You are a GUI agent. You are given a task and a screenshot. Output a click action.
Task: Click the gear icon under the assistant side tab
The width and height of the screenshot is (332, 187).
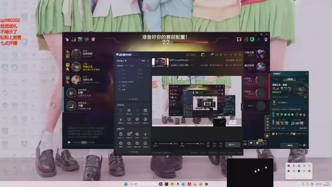click(x=267, y=136)
